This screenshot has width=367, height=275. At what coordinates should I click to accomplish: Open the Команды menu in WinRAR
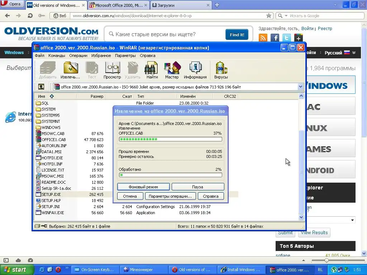[x=57, y=56]
